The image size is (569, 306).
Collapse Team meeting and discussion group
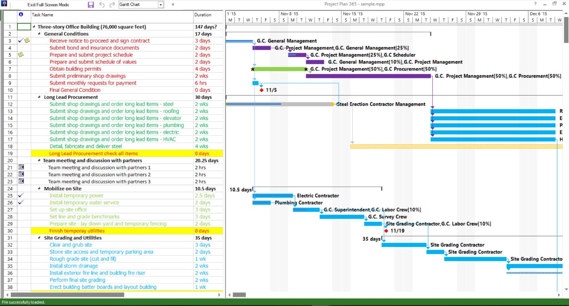point(39,161)
